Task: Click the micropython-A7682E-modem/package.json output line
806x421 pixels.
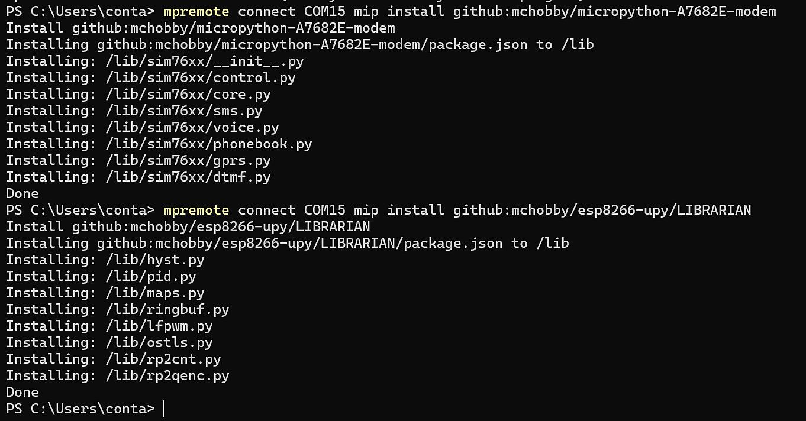Action: pyautogui.click(x=300, y=44)
